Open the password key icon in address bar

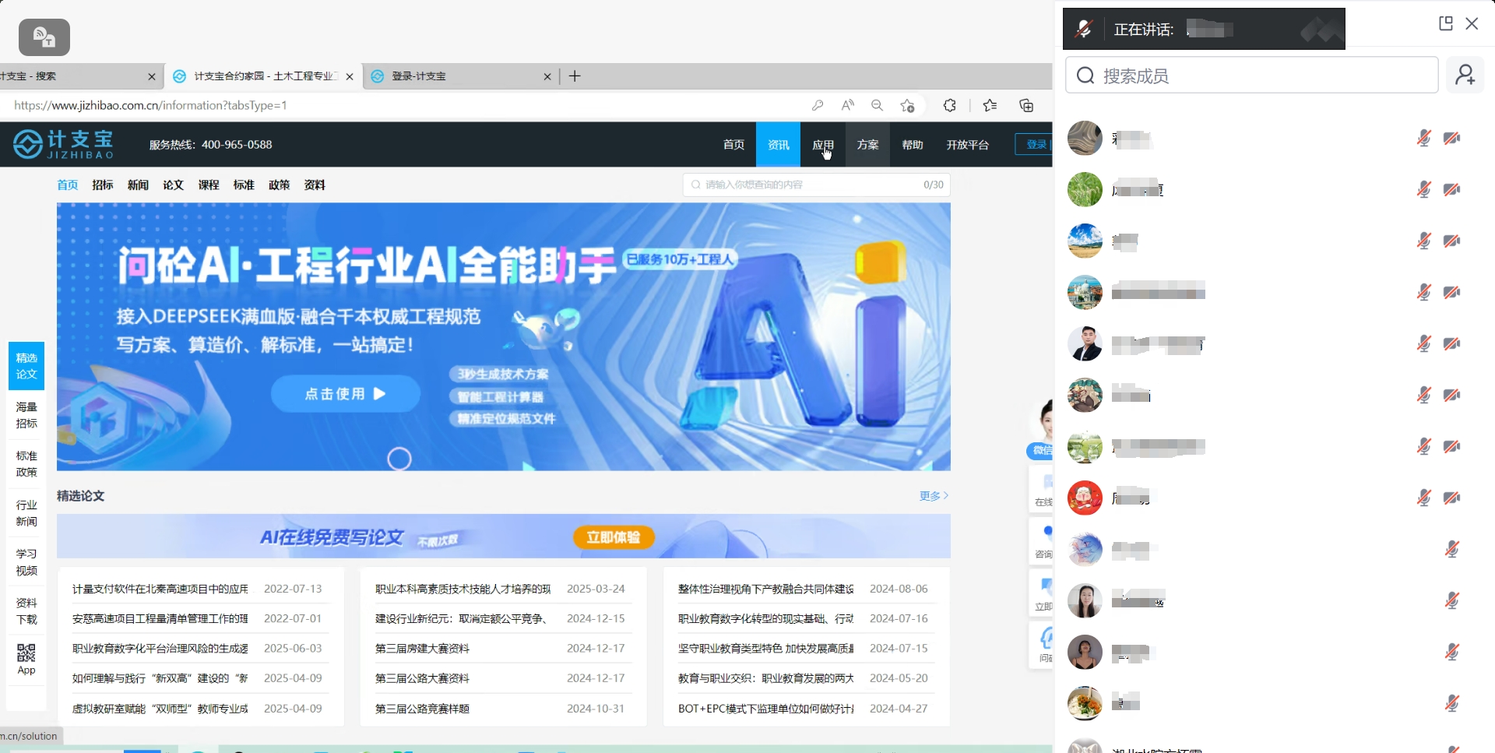(818, 105)
